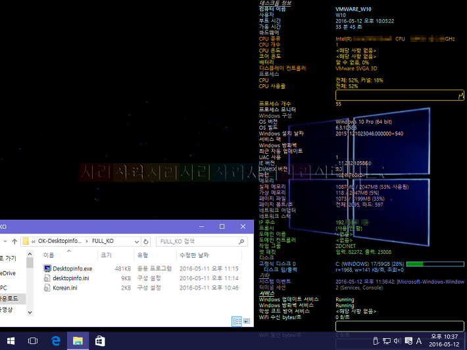Click OK-DesktopInfo breadcrumb in address bar
This screenshot has width=467, height=350.
pos(60,241)
